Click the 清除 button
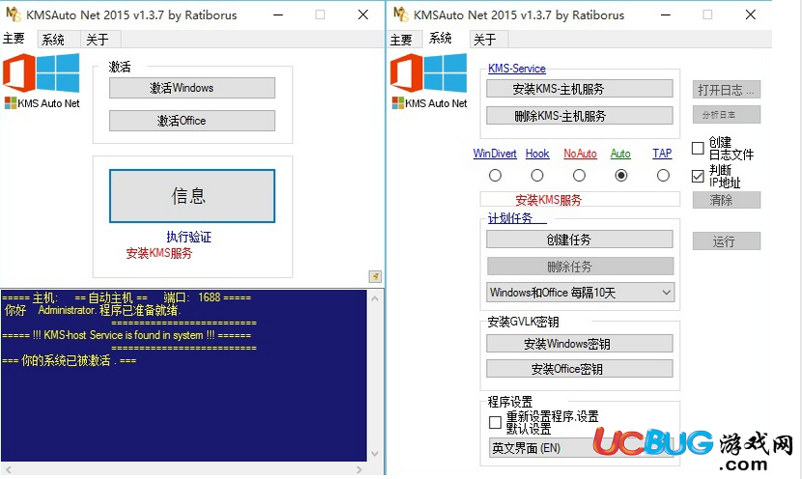The height and width of the screenshot is (479, 802). (x=727, y=200)
